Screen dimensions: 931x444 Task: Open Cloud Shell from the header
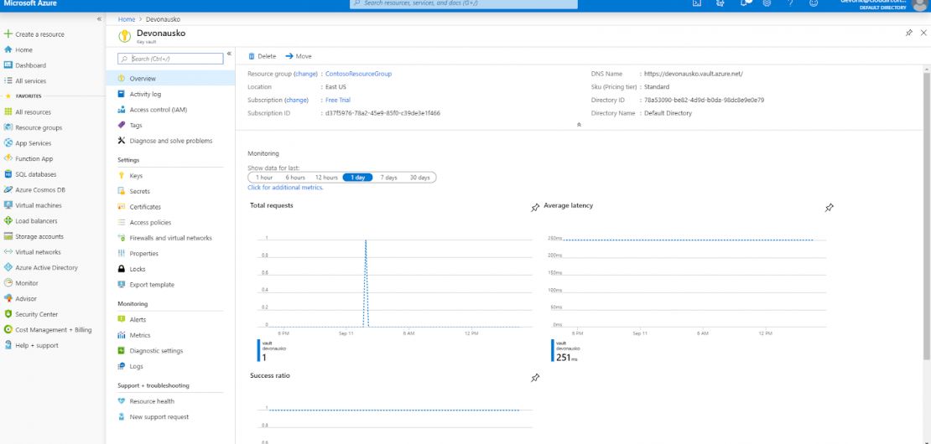(x=698, y=3)
